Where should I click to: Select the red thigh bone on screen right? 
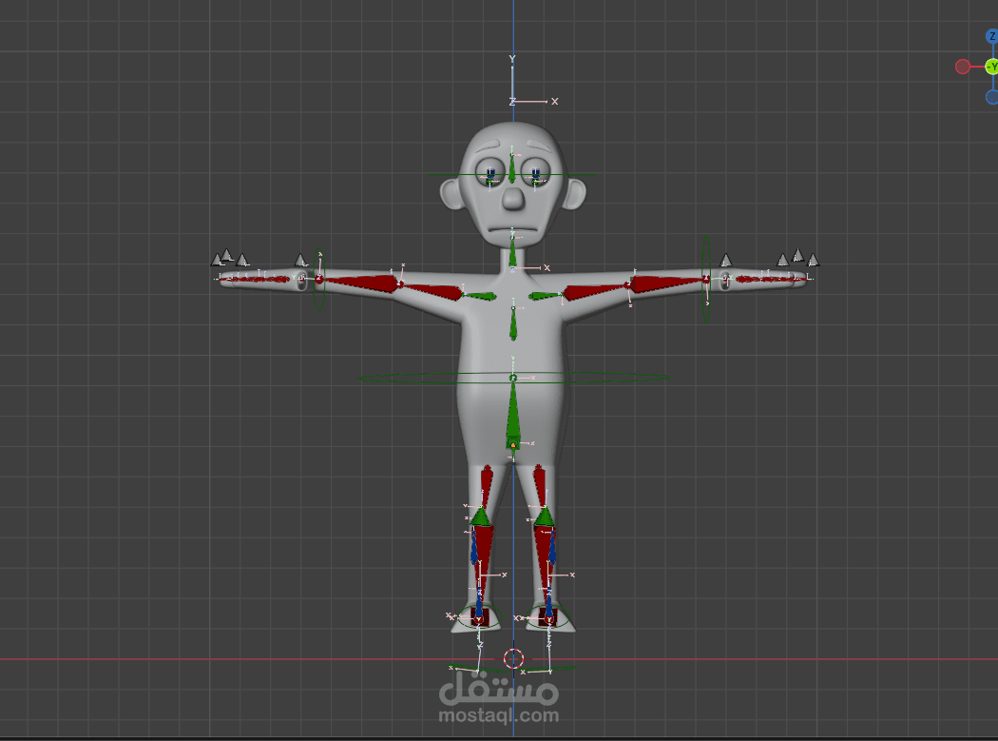(540, 487)
